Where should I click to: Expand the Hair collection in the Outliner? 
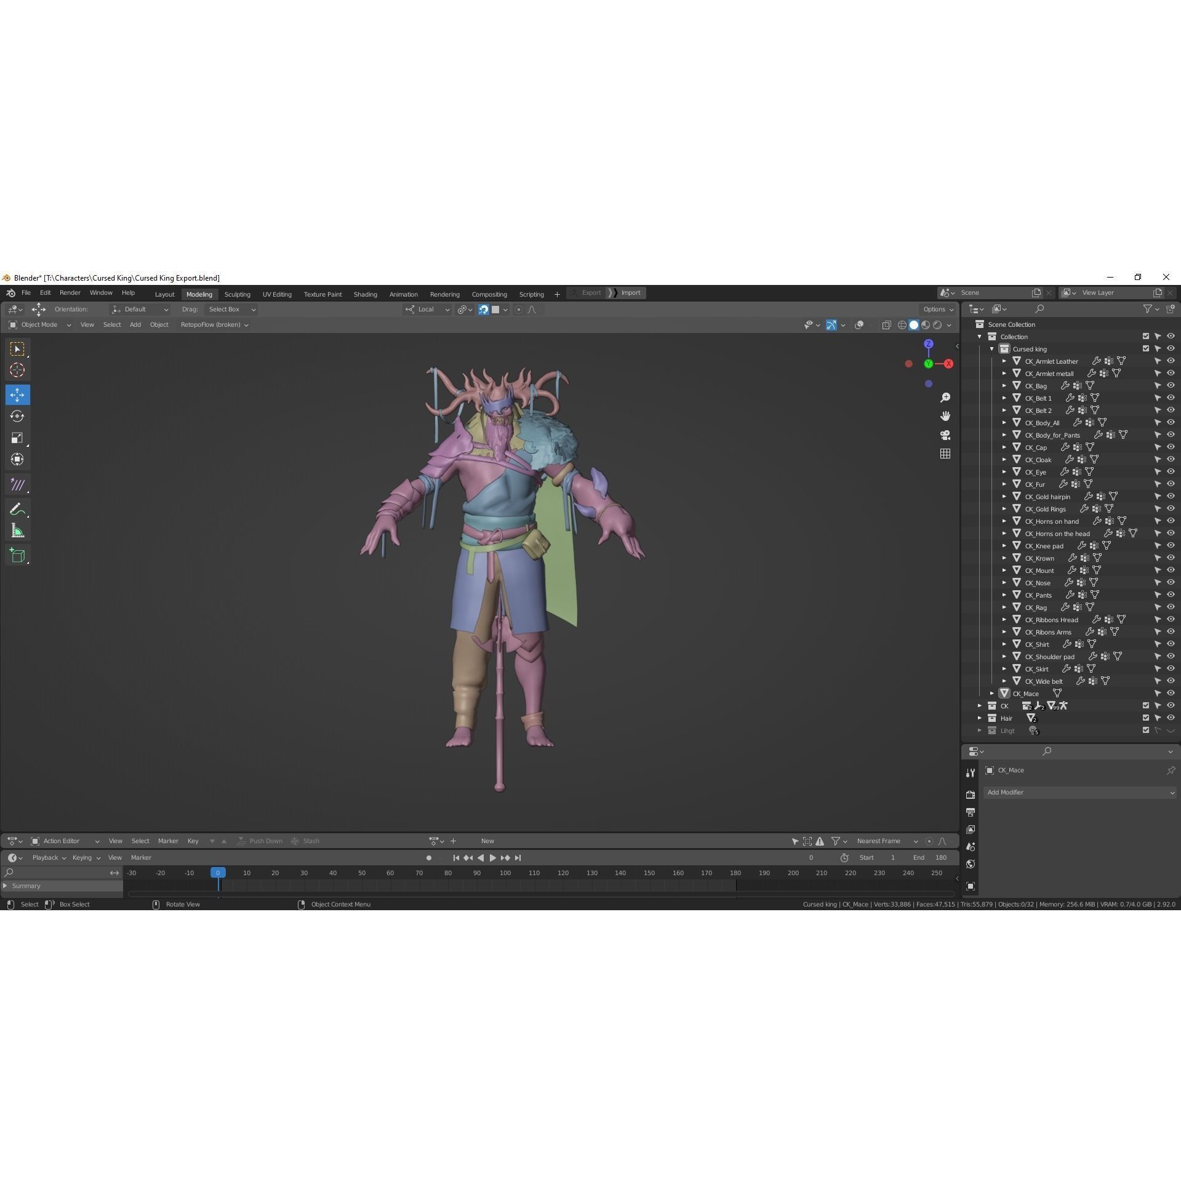coord(980,718)
